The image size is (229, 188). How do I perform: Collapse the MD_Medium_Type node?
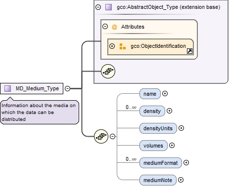67,88
